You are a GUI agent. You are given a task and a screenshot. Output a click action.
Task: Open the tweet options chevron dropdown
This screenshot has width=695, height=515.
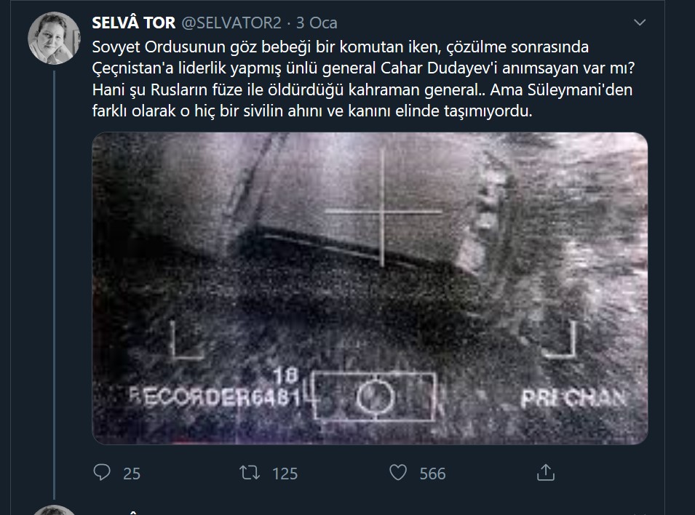pyautogui.click(x=640, y=22)
